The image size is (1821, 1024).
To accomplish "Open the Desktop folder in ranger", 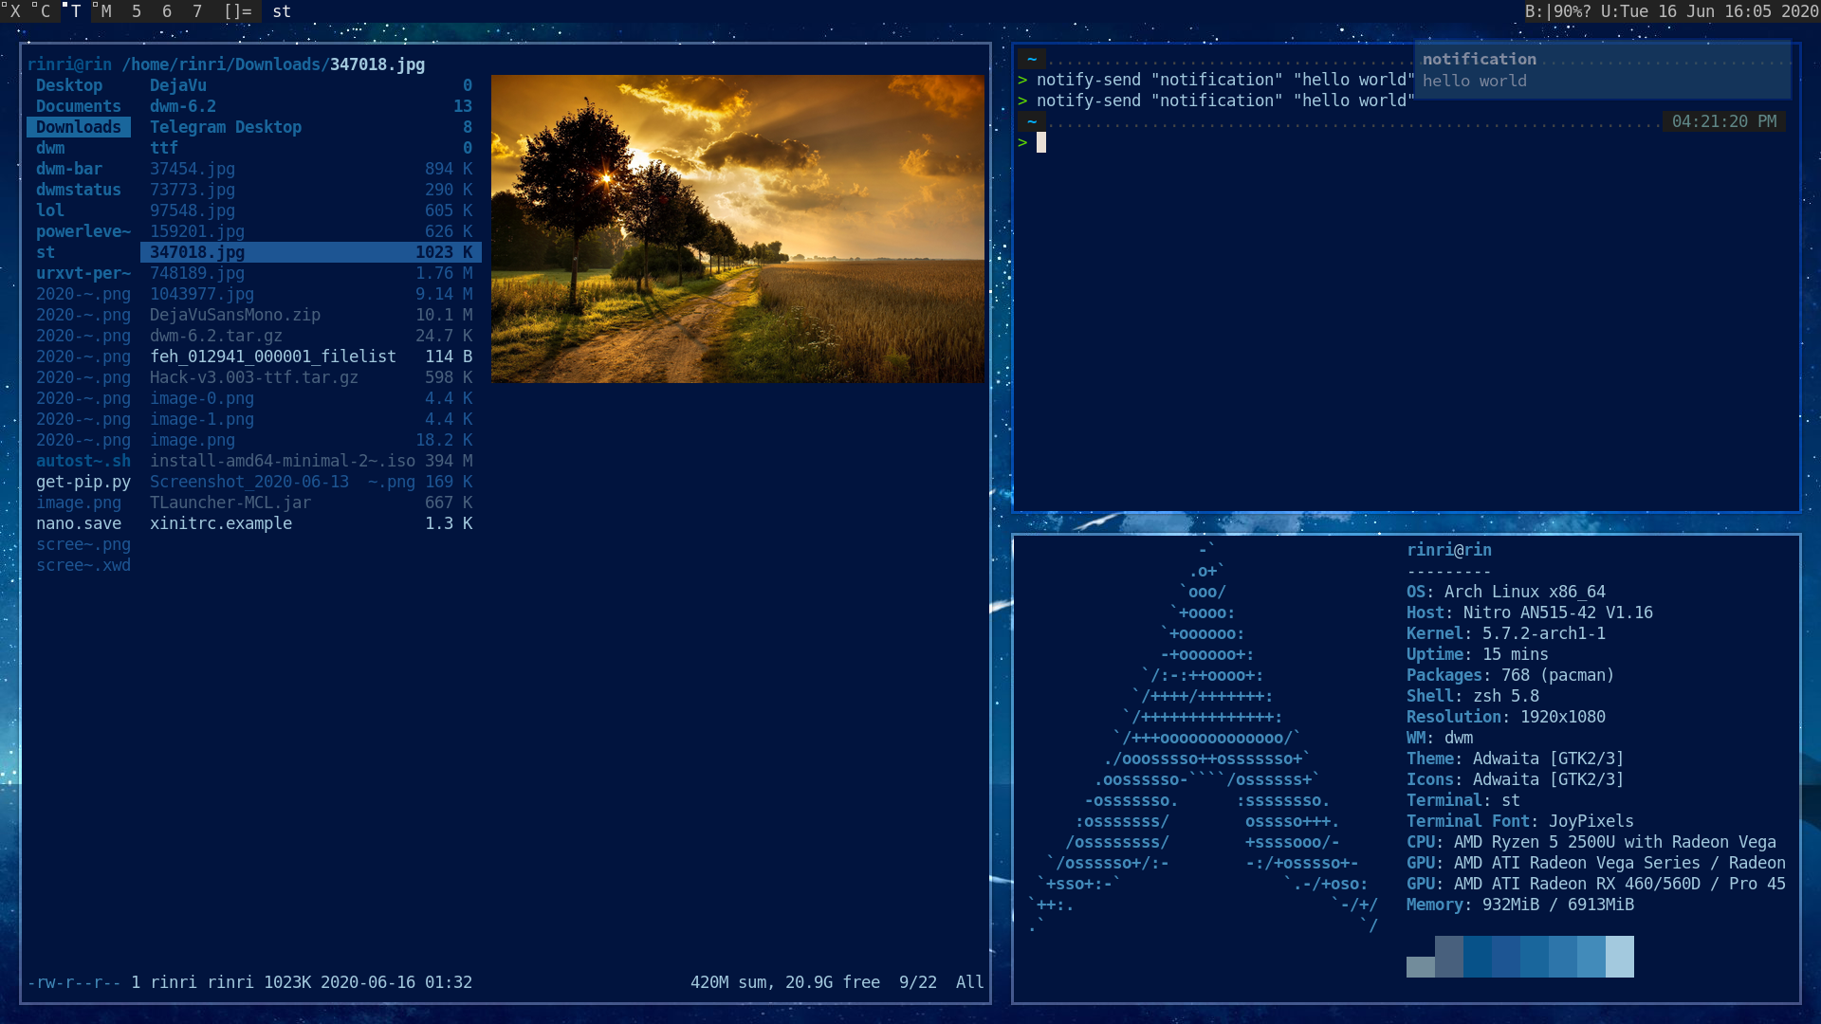I will [69, 85].
